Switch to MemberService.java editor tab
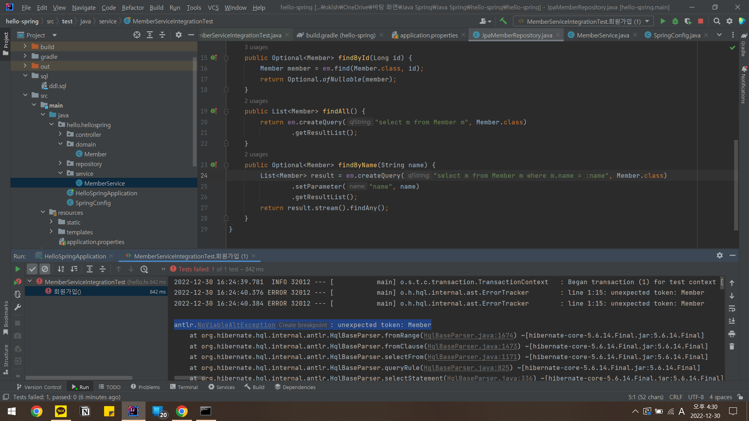This screenshot has height=421, width=749. [602, 35]
